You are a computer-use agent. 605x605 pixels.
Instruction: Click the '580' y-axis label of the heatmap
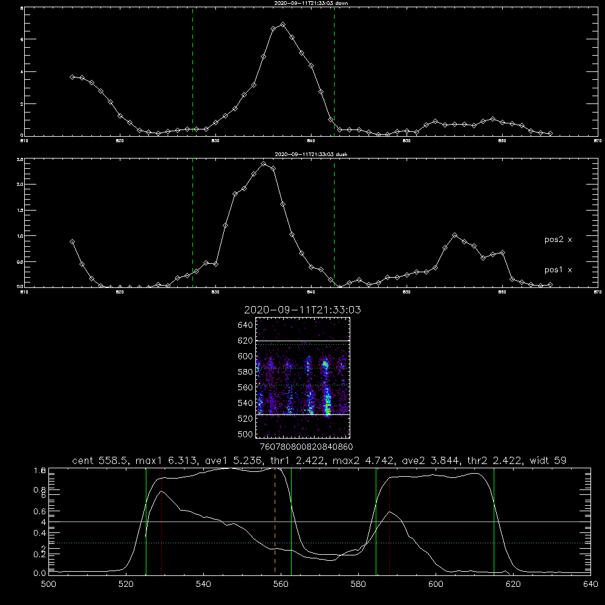(x=245, y=372)
